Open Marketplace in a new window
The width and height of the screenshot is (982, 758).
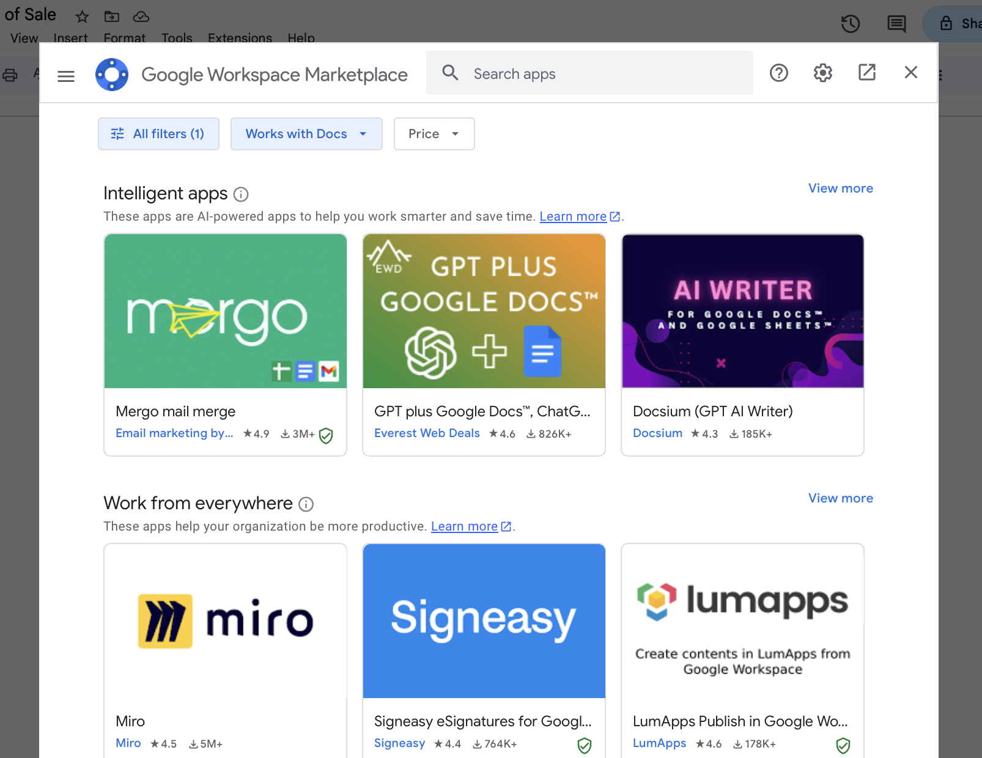[866, 73]
